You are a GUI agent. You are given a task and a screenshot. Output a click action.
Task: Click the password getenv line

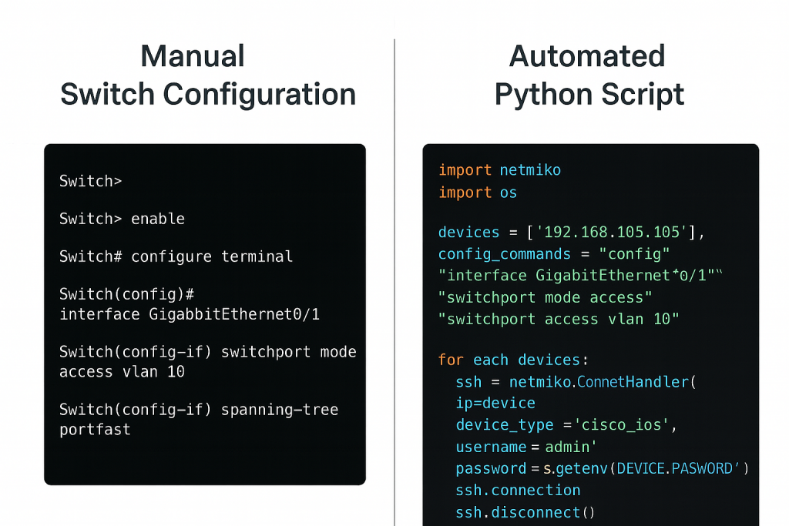602,468
